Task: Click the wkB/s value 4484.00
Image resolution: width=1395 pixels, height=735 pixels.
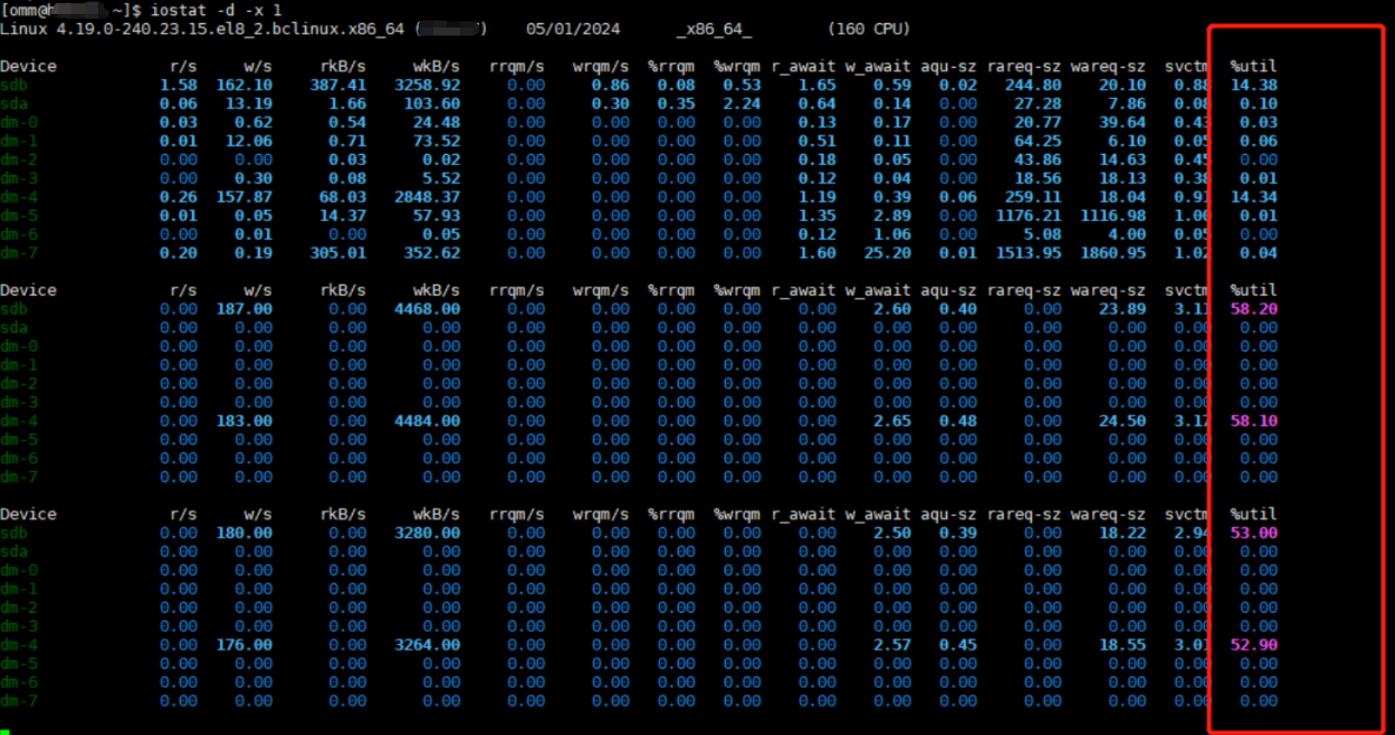Action: (427, 421)
